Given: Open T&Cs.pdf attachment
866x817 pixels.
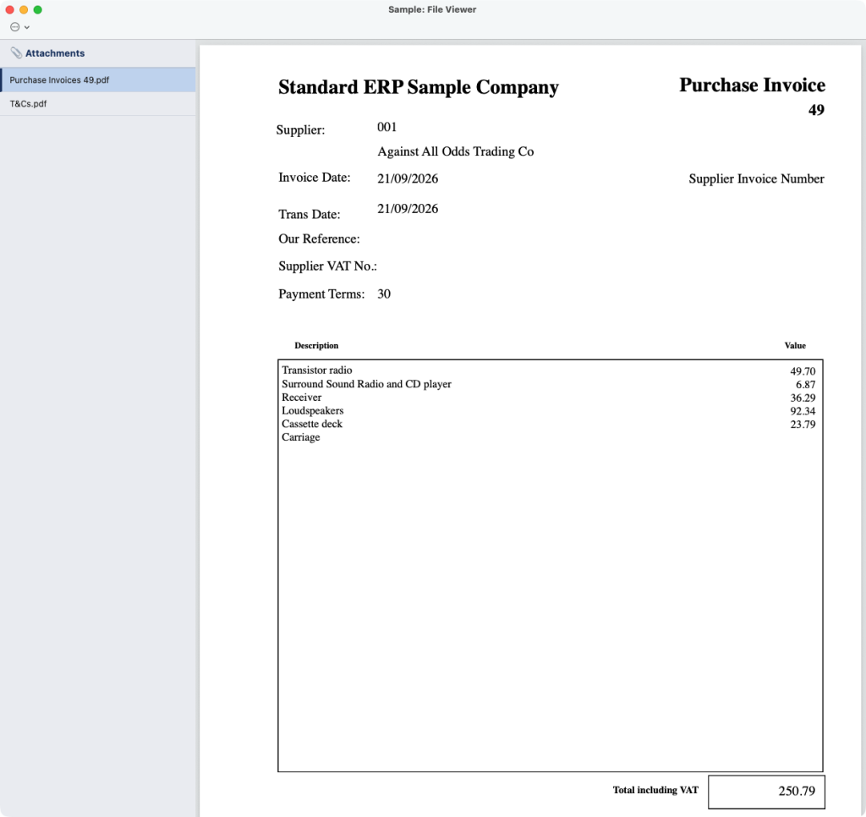Looking at the screenshot, I should click(x=98, y=103).
